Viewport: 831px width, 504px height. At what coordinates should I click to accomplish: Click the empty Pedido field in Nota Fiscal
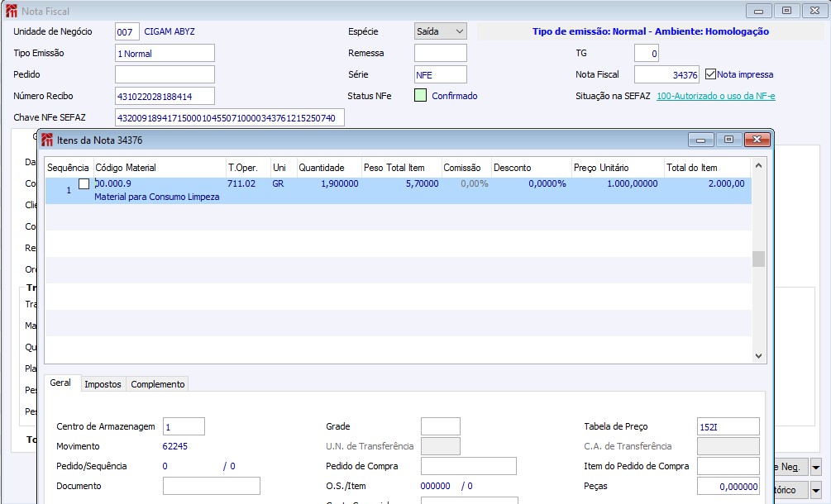(x=165, y=74)
